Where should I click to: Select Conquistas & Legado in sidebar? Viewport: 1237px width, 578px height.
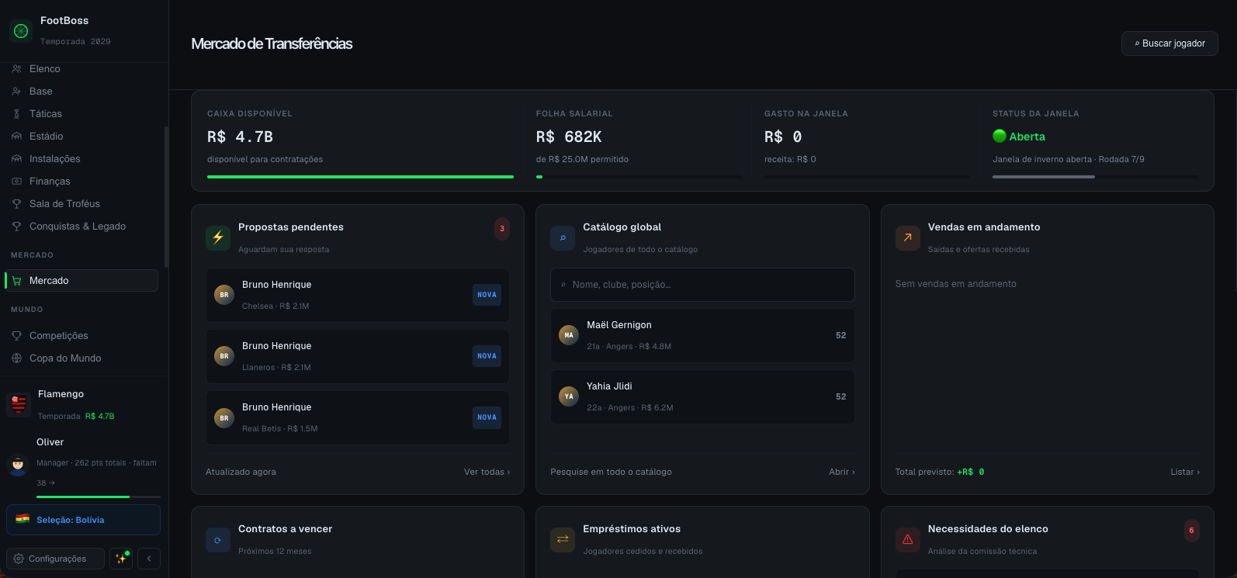(82, 227)
